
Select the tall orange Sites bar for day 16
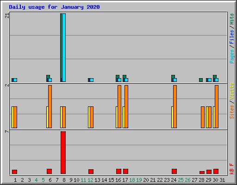coord(119,106)
